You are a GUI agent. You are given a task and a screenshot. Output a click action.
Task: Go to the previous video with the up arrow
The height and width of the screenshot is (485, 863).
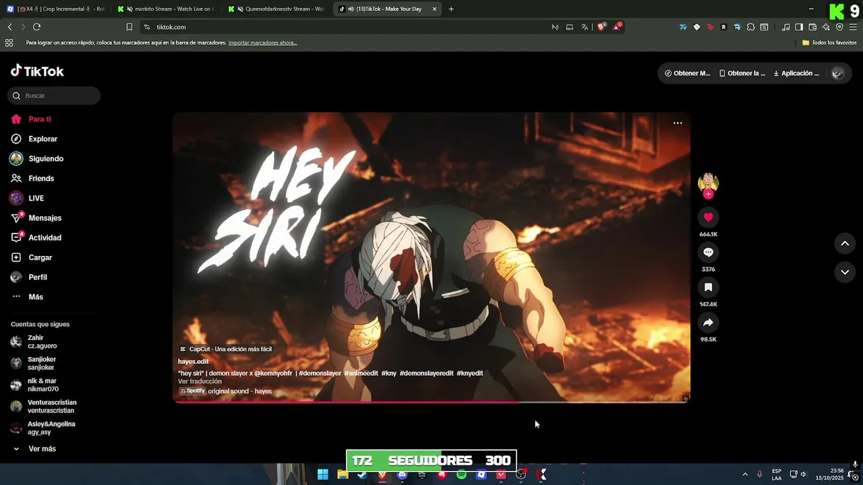click(x=845, y=244)
